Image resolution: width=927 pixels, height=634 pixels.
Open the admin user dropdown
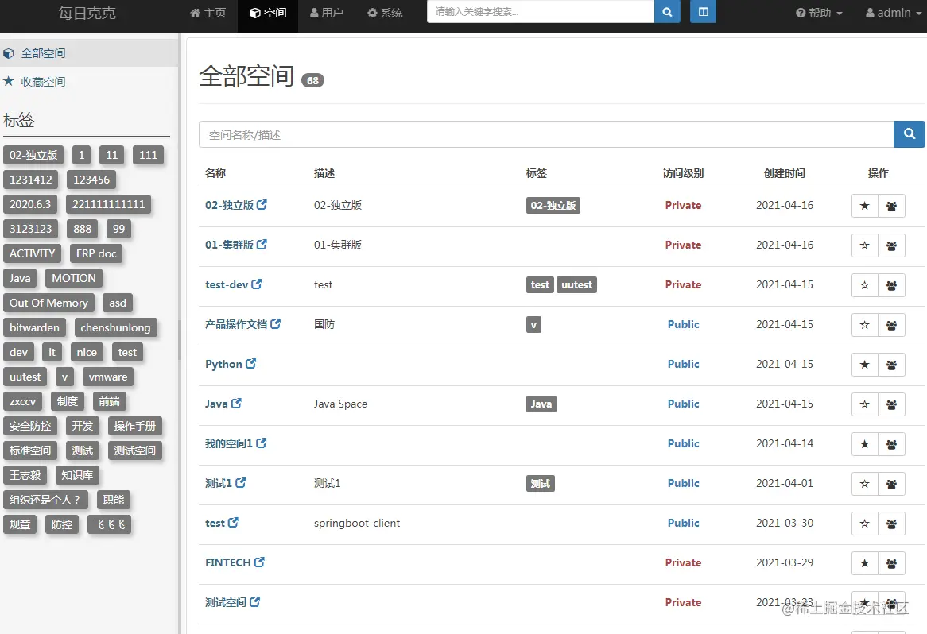tap(894, 13)
